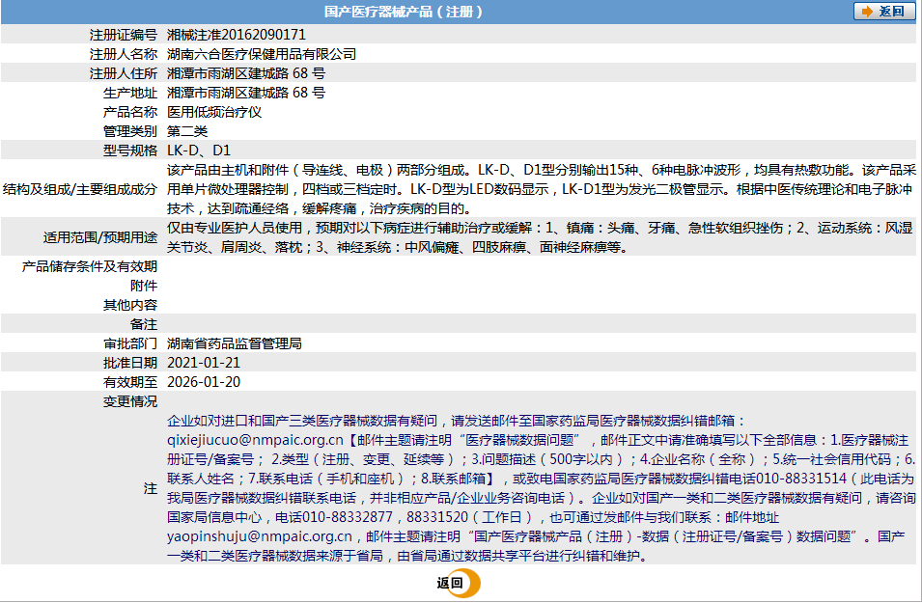Click the 返回 button at top right
The height and width of the screenshot is (603, 922).
[883, 12]
